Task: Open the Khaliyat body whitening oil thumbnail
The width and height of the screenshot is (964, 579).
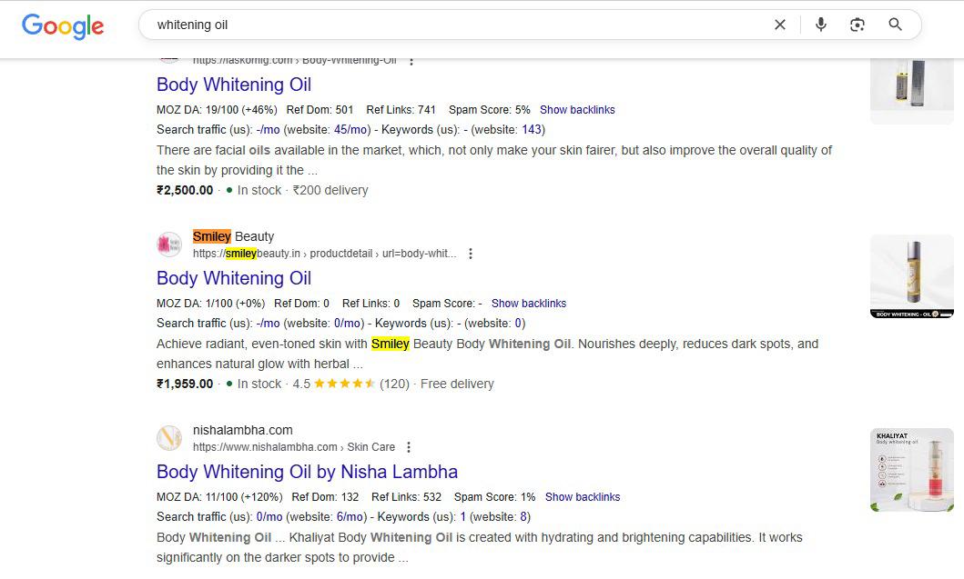Action: click(912, 470)
